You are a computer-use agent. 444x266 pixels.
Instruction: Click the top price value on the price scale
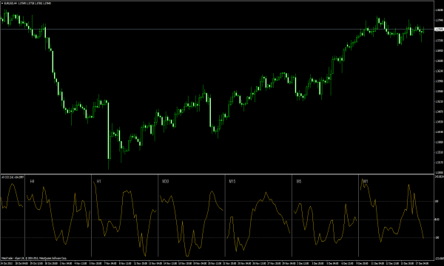coord(439,10)
